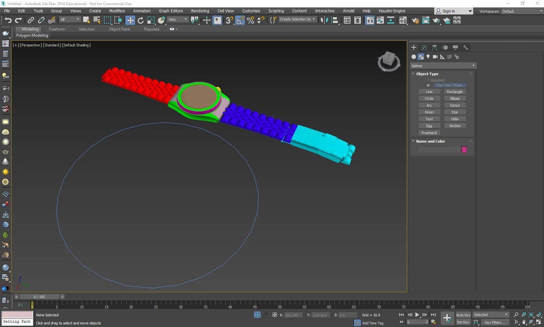Click the Undo arrow in main toolbar
The image size is (544, 327).
pyautogui.click(x=8, y=20)
